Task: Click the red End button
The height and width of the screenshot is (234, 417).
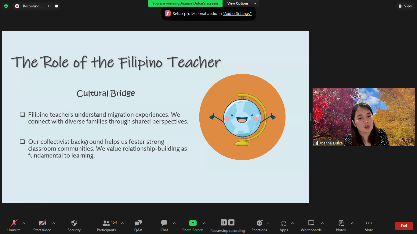Action: click(404, 226)
